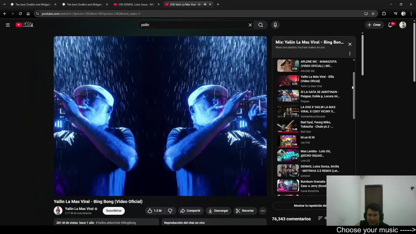This screenshot has height=234, width=416.
Task: Open browser three-dot menu
Action: pos(411,14)
